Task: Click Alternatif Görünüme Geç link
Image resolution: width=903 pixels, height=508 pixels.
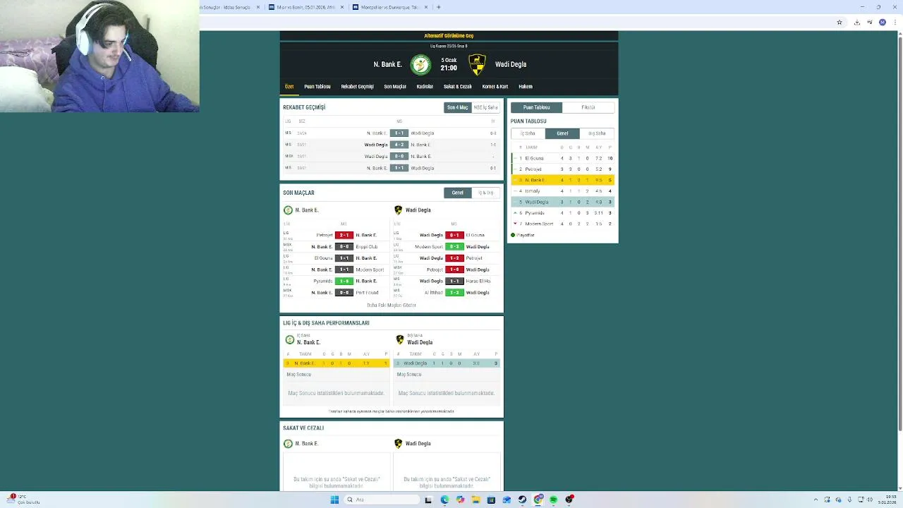Action: pyautogui.click(x=449, y=36)
